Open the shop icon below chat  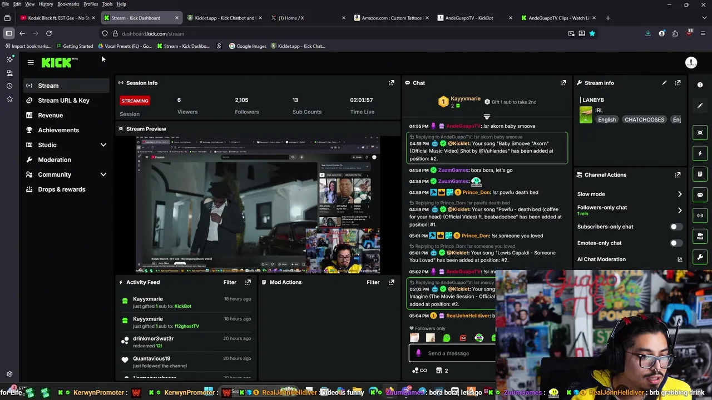tap(439, 371)
